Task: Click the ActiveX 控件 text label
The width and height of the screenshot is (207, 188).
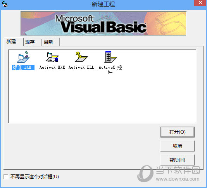Action: tap(110, 70)
